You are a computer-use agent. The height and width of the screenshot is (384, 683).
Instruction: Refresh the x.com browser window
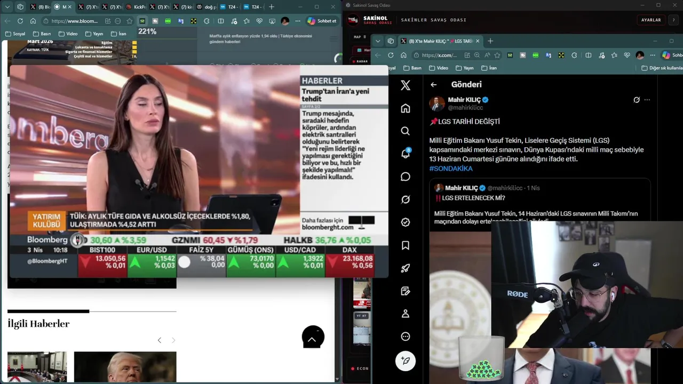coord(391,55)
